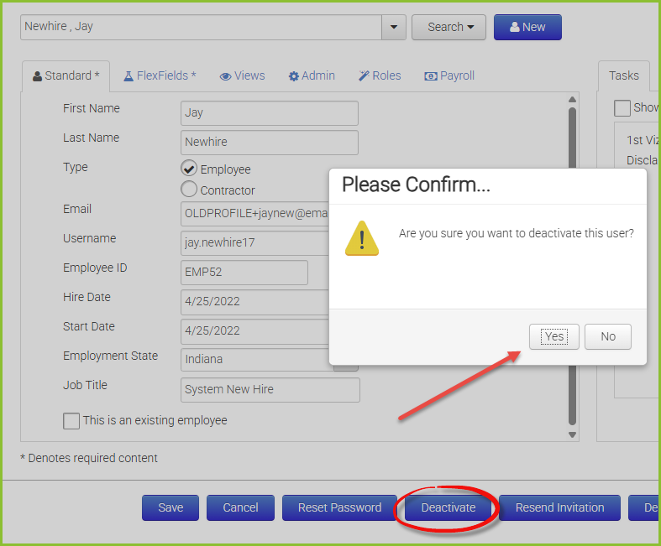
Task: Check 'This is an existing employee' box
Action: pos(71,420)
